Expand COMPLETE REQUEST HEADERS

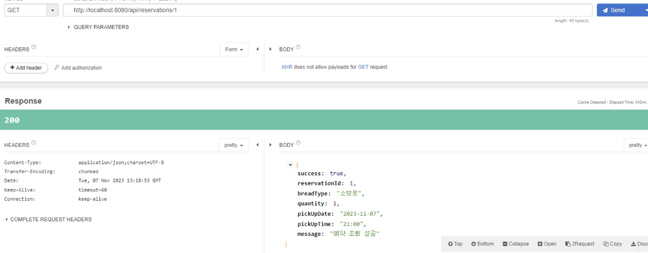(48, 220)
